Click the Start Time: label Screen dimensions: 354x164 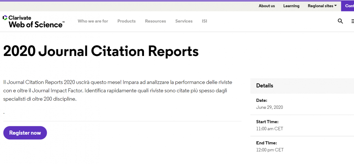point(267,122)
